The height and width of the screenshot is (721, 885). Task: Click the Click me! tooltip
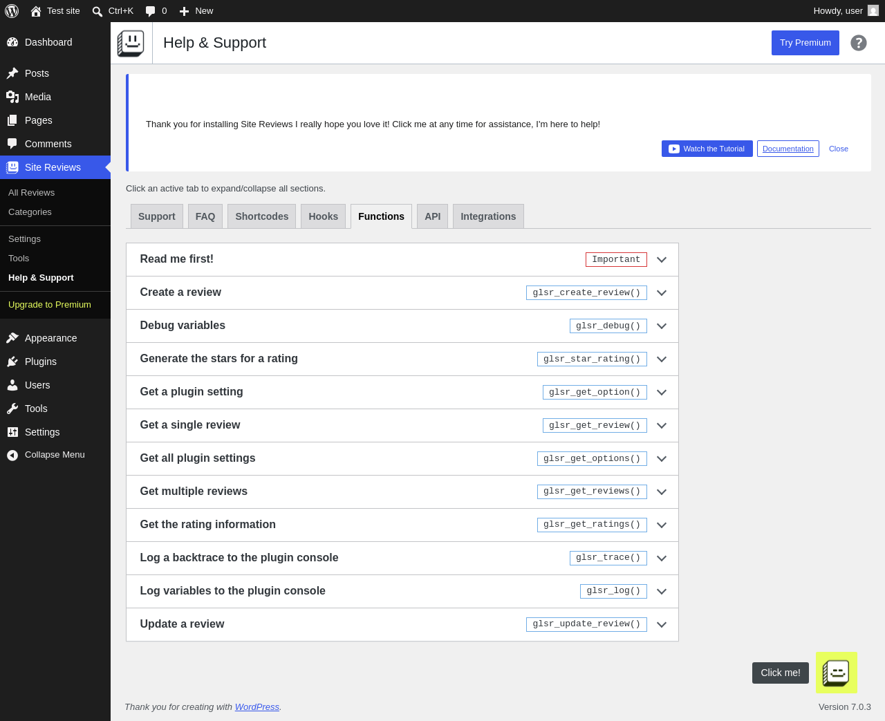pyautogui.click(x=781, y=673)
